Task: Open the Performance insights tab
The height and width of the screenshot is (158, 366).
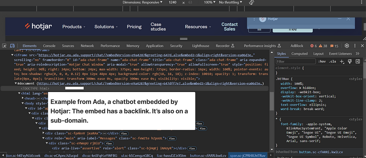Action: (262, 46)
